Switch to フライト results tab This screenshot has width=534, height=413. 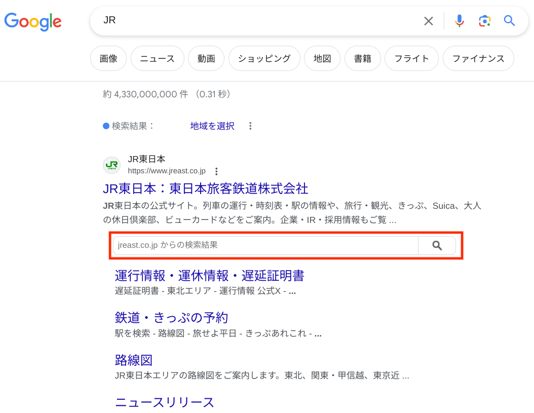(411, 59)
